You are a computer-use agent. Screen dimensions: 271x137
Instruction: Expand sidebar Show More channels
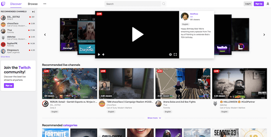pyautogui.click(x=5, y=57)
